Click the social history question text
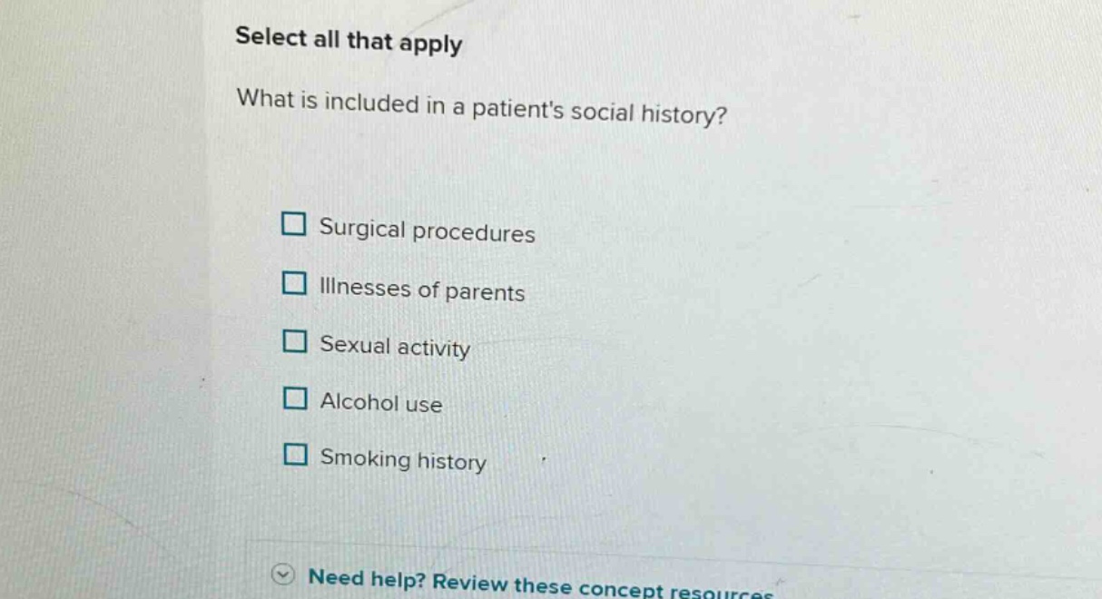 click(x=480, y=109)
